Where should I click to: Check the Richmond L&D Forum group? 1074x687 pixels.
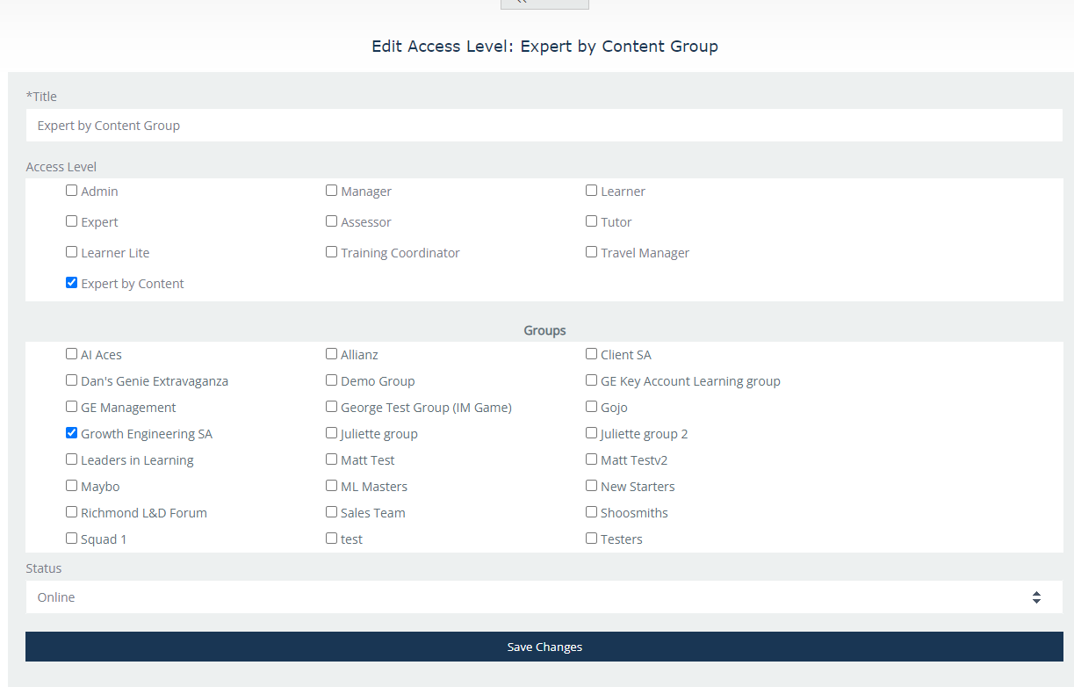pos(72,512)
